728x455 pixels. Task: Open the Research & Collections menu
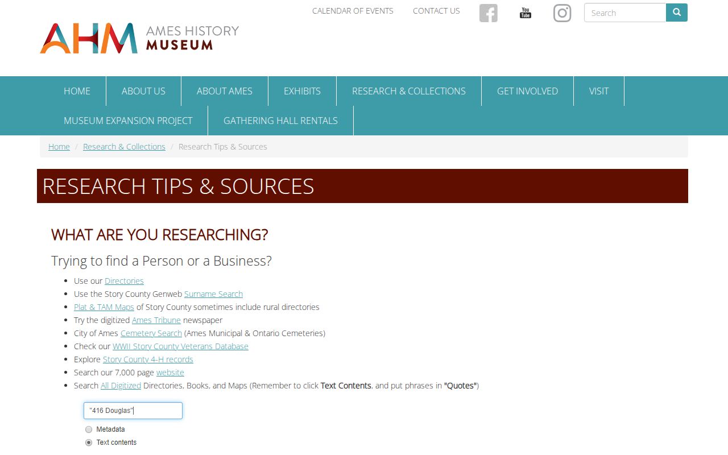(409, 91)
